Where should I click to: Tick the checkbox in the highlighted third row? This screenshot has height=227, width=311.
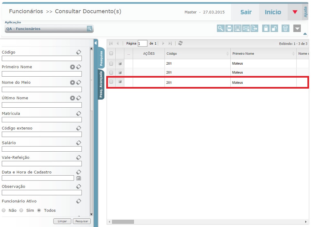pyautogui.click(x=111, y=82)
